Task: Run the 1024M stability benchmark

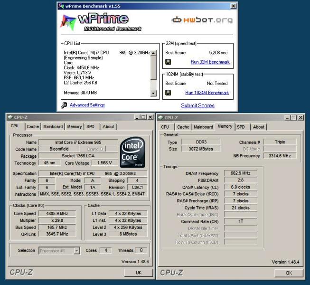Action: pyautogui.click(x=207, y=93)
